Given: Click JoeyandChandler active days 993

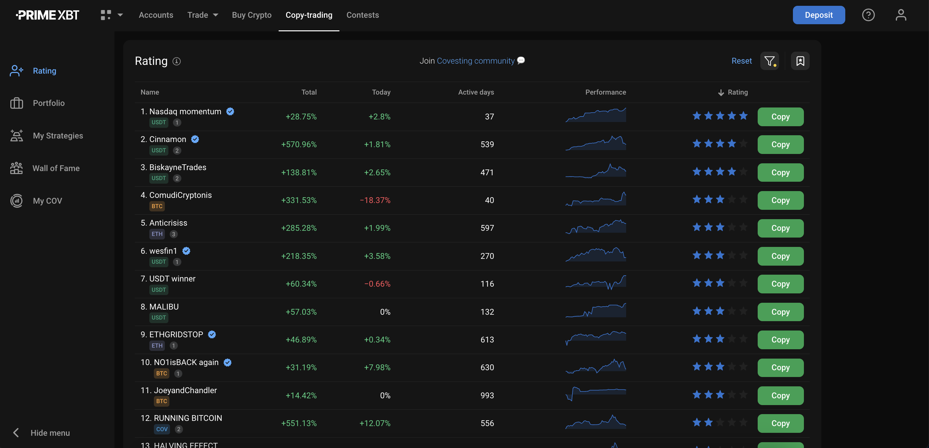Looking at the screenshot, I should coord(487,395).
